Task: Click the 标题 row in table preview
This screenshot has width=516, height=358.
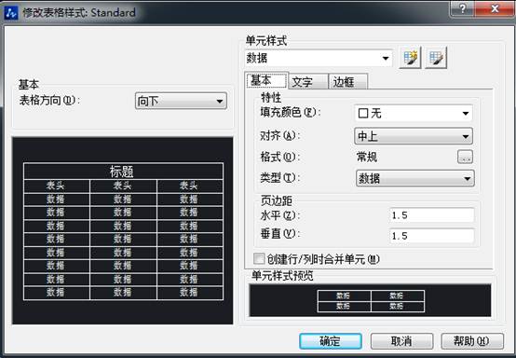Action: point(123,172)
